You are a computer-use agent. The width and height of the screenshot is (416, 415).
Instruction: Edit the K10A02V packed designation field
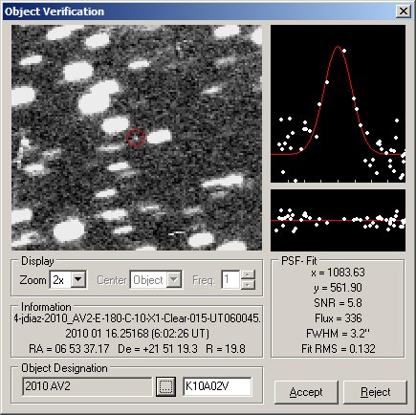[x=217, y=386]
